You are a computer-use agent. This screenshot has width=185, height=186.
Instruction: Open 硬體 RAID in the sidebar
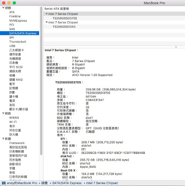pyautogui.click(x=16, y=80)
